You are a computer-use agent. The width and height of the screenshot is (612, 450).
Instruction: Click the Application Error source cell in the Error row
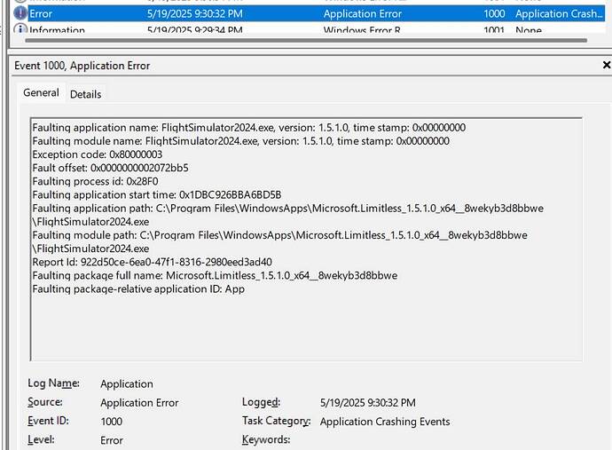click(x=365, y=13)
